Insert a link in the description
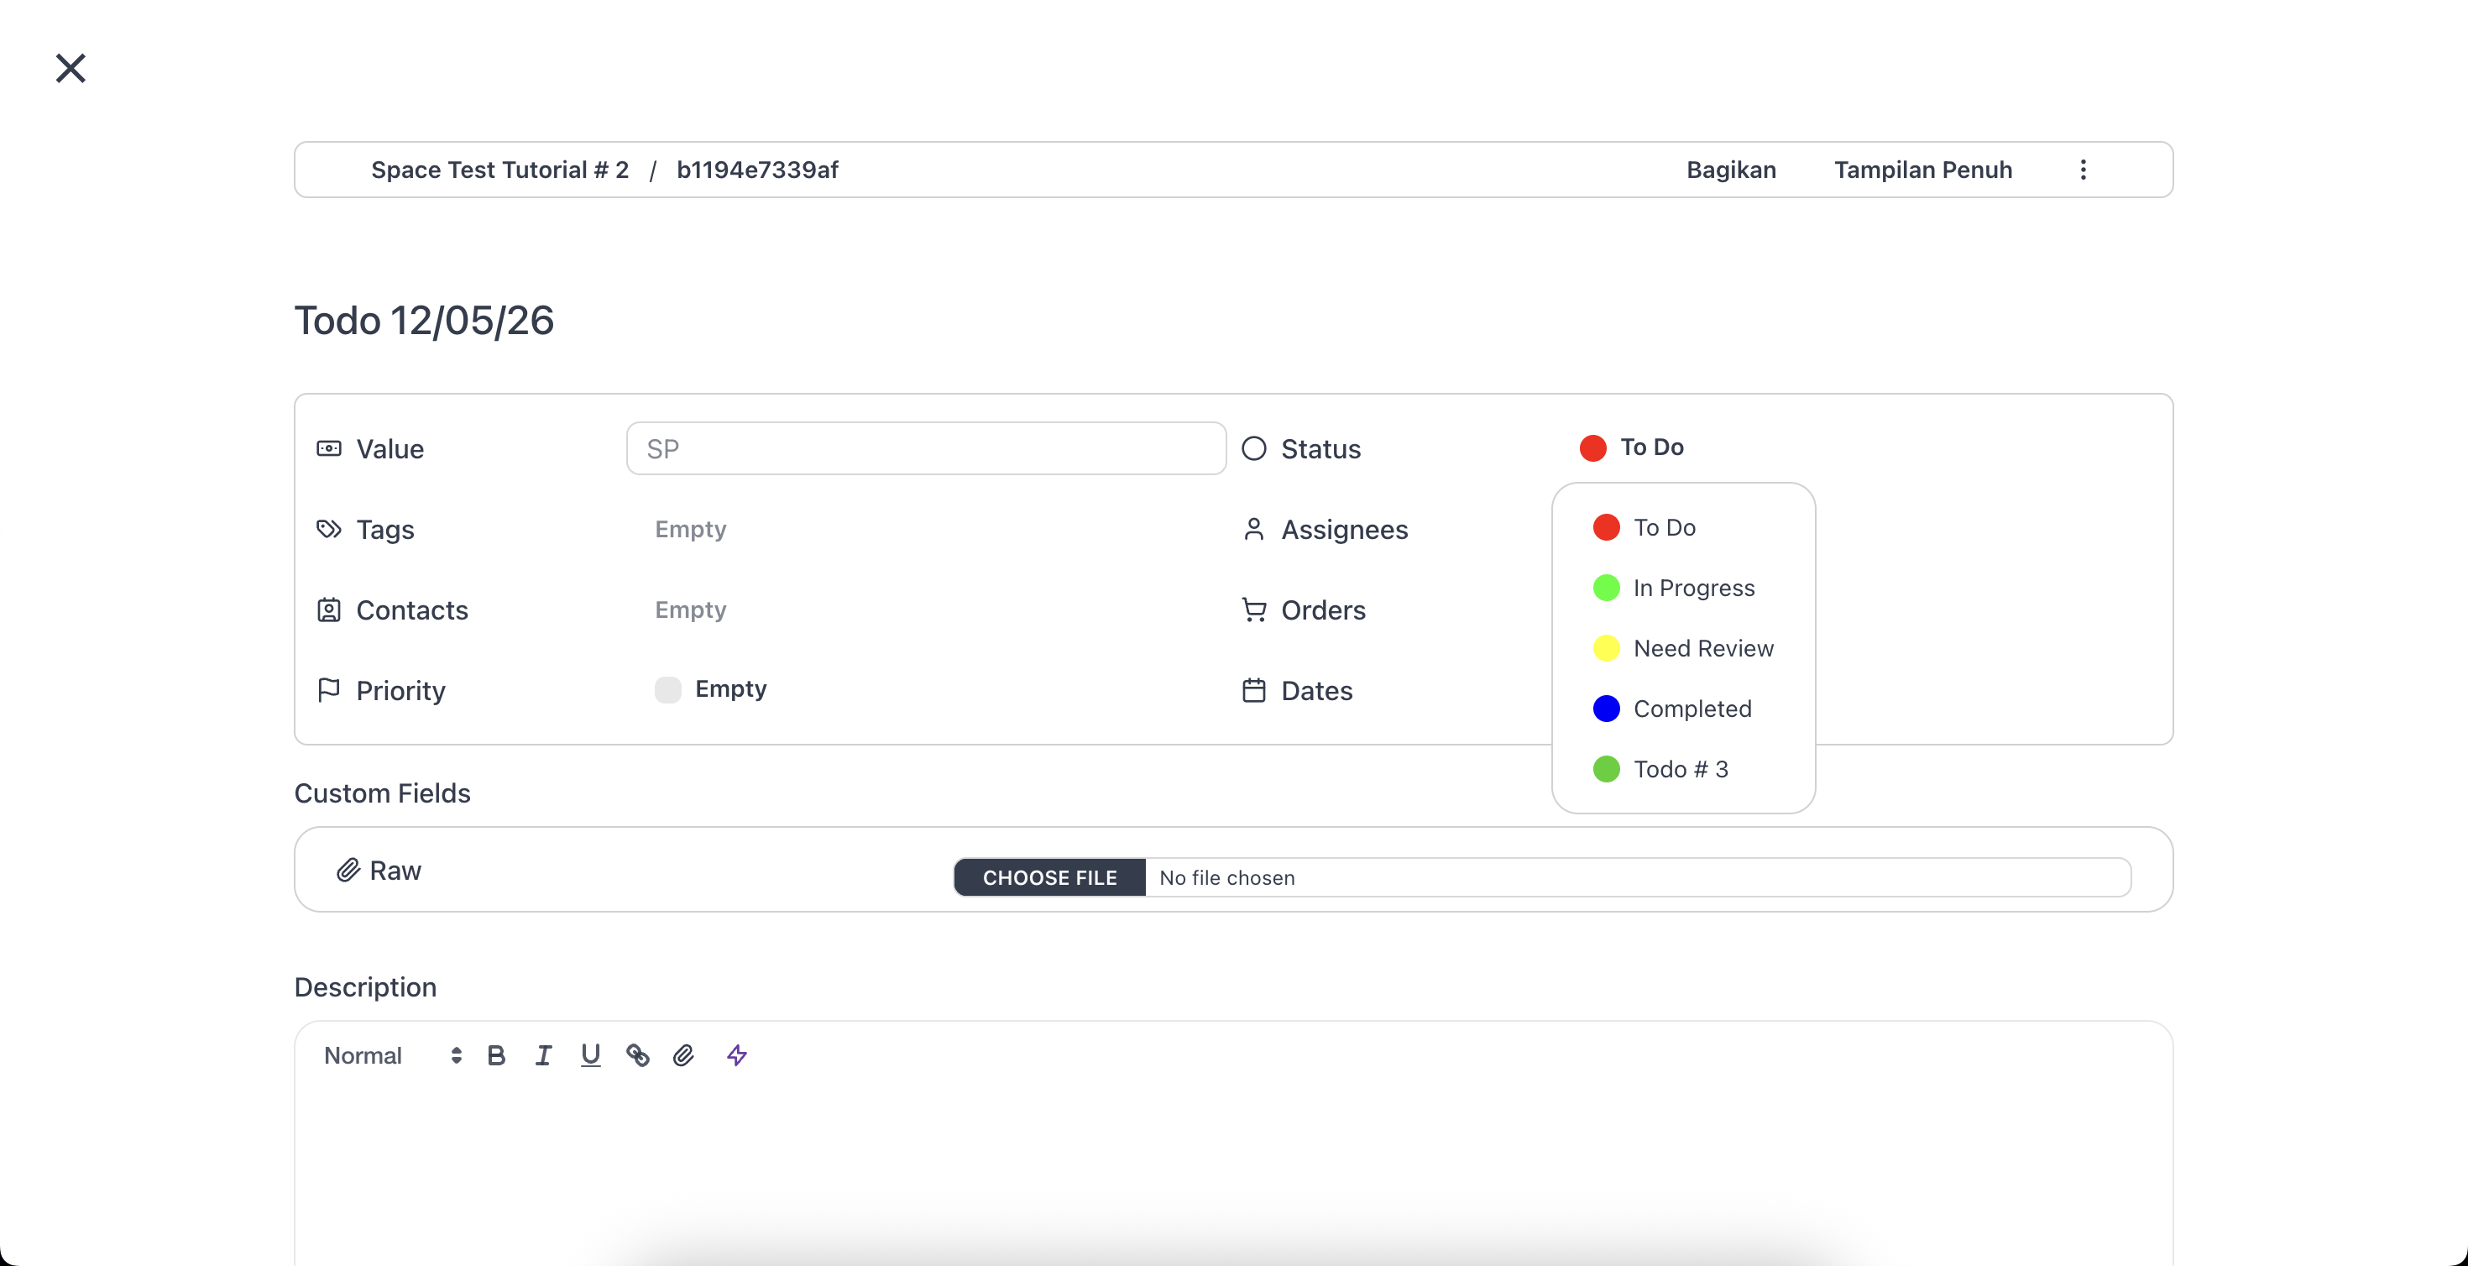This screenshot has height=1266, width=2468. [637, 1055]
